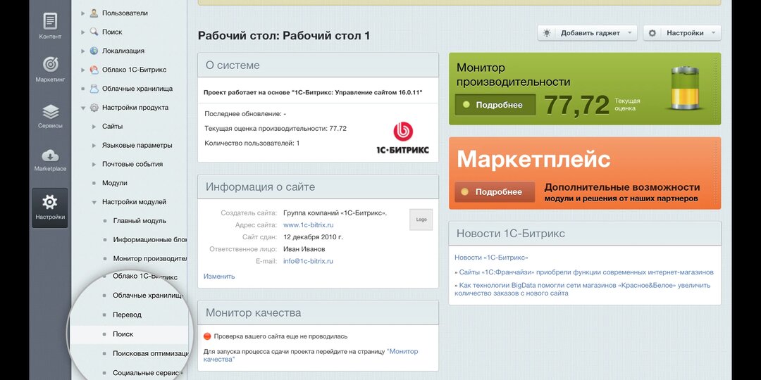Viewport: 761px width, 380px height.
Task: Click the Изменить link
Action: click(219, 277)
